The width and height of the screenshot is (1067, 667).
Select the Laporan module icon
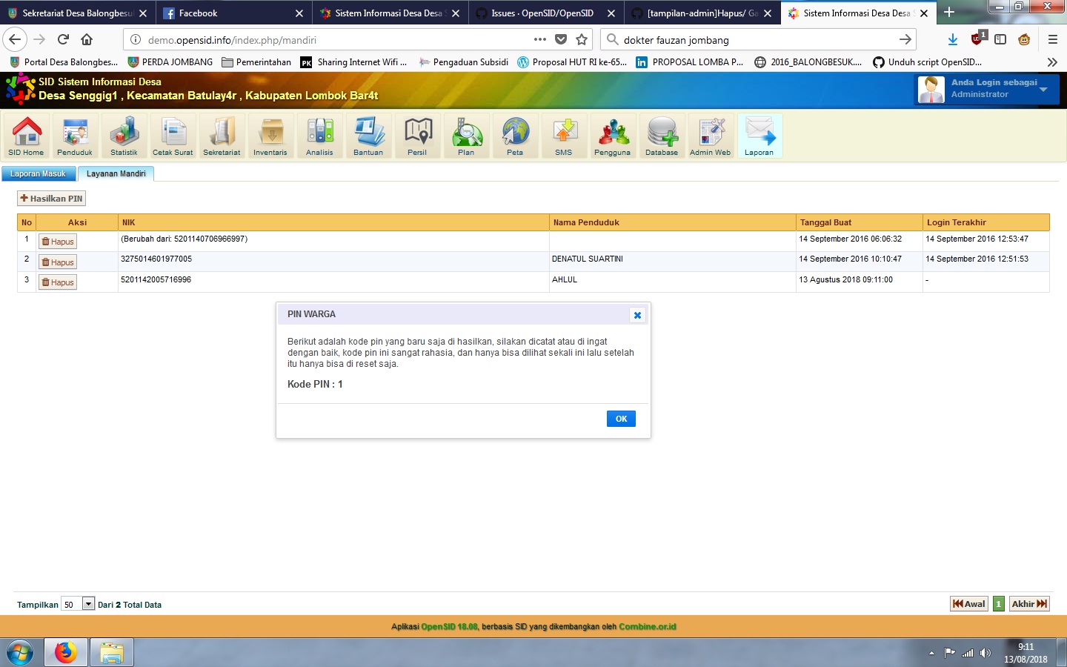click(x=759, y=136)
